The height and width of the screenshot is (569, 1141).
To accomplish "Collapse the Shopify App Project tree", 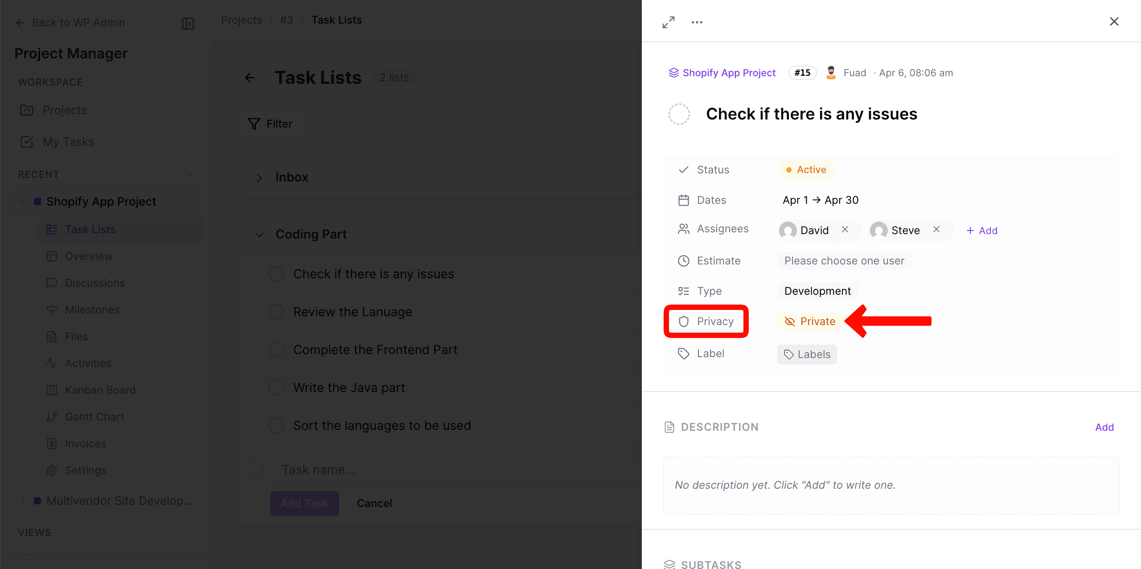I will point(23,201).
